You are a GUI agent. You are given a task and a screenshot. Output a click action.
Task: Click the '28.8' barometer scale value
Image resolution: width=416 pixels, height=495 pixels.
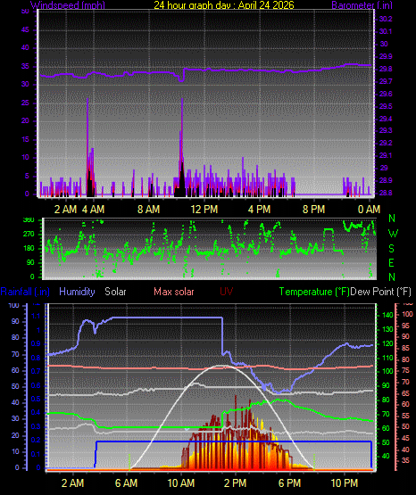click(386, 193)
